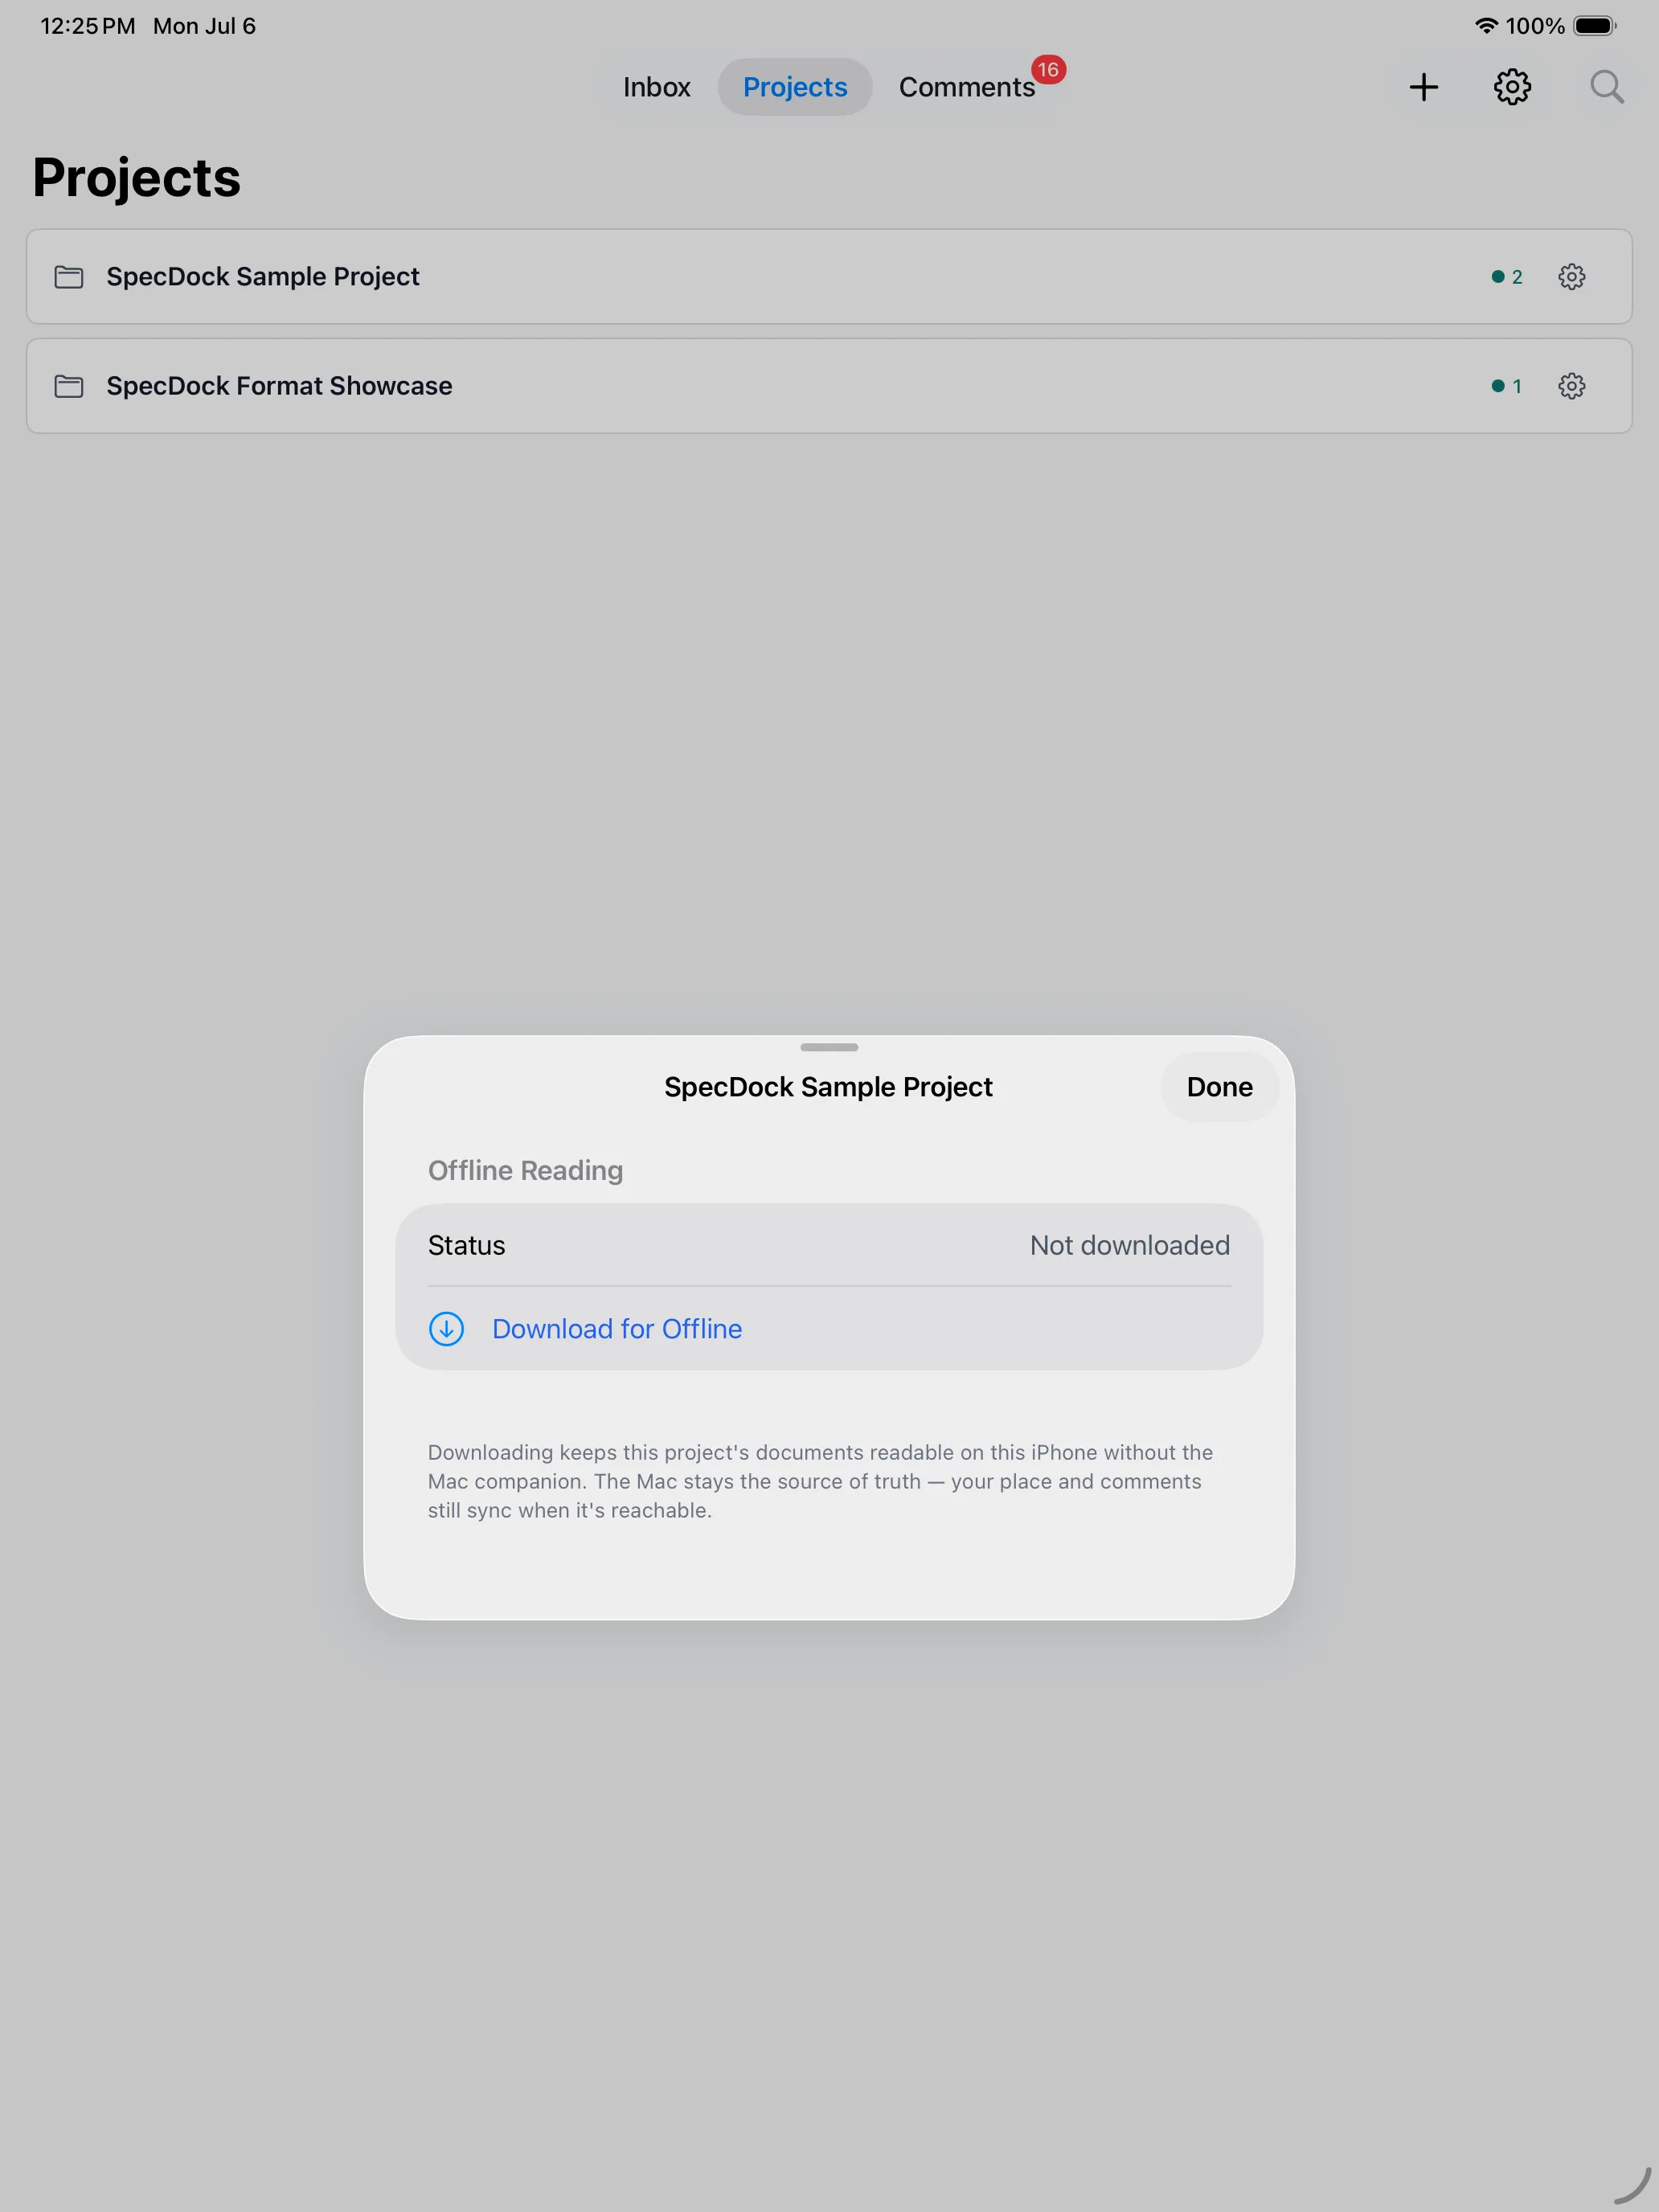Image resolution: width=1659 pixels, height=2212 pixels.
Task: Tap the Not downloaded status value
Action: tap(1130, 1245)
